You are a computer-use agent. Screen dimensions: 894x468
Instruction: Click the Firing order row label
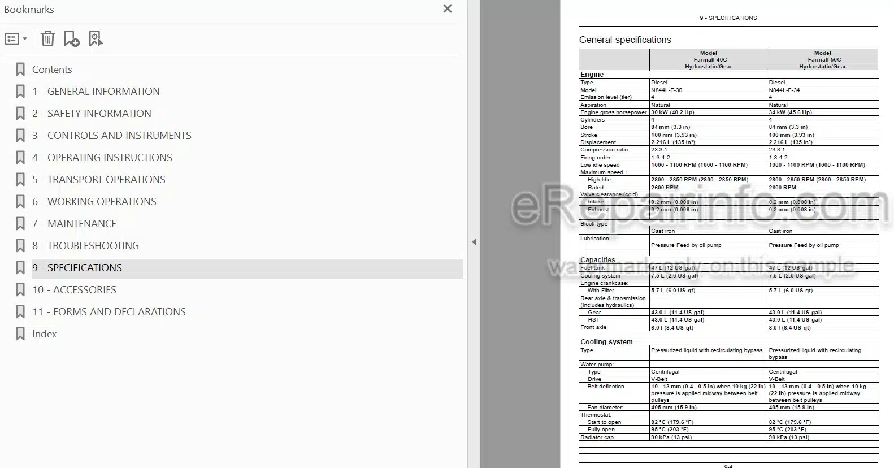click(x=596, y=158)
